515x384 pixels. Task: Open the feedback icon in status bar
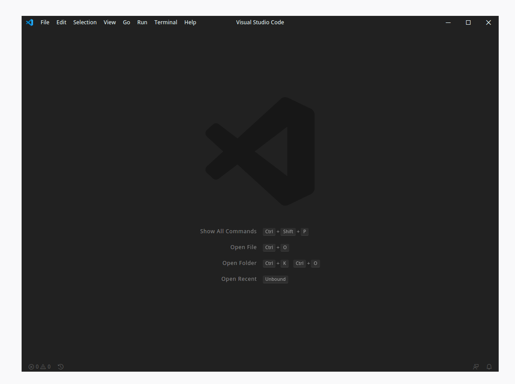[476, 367]
